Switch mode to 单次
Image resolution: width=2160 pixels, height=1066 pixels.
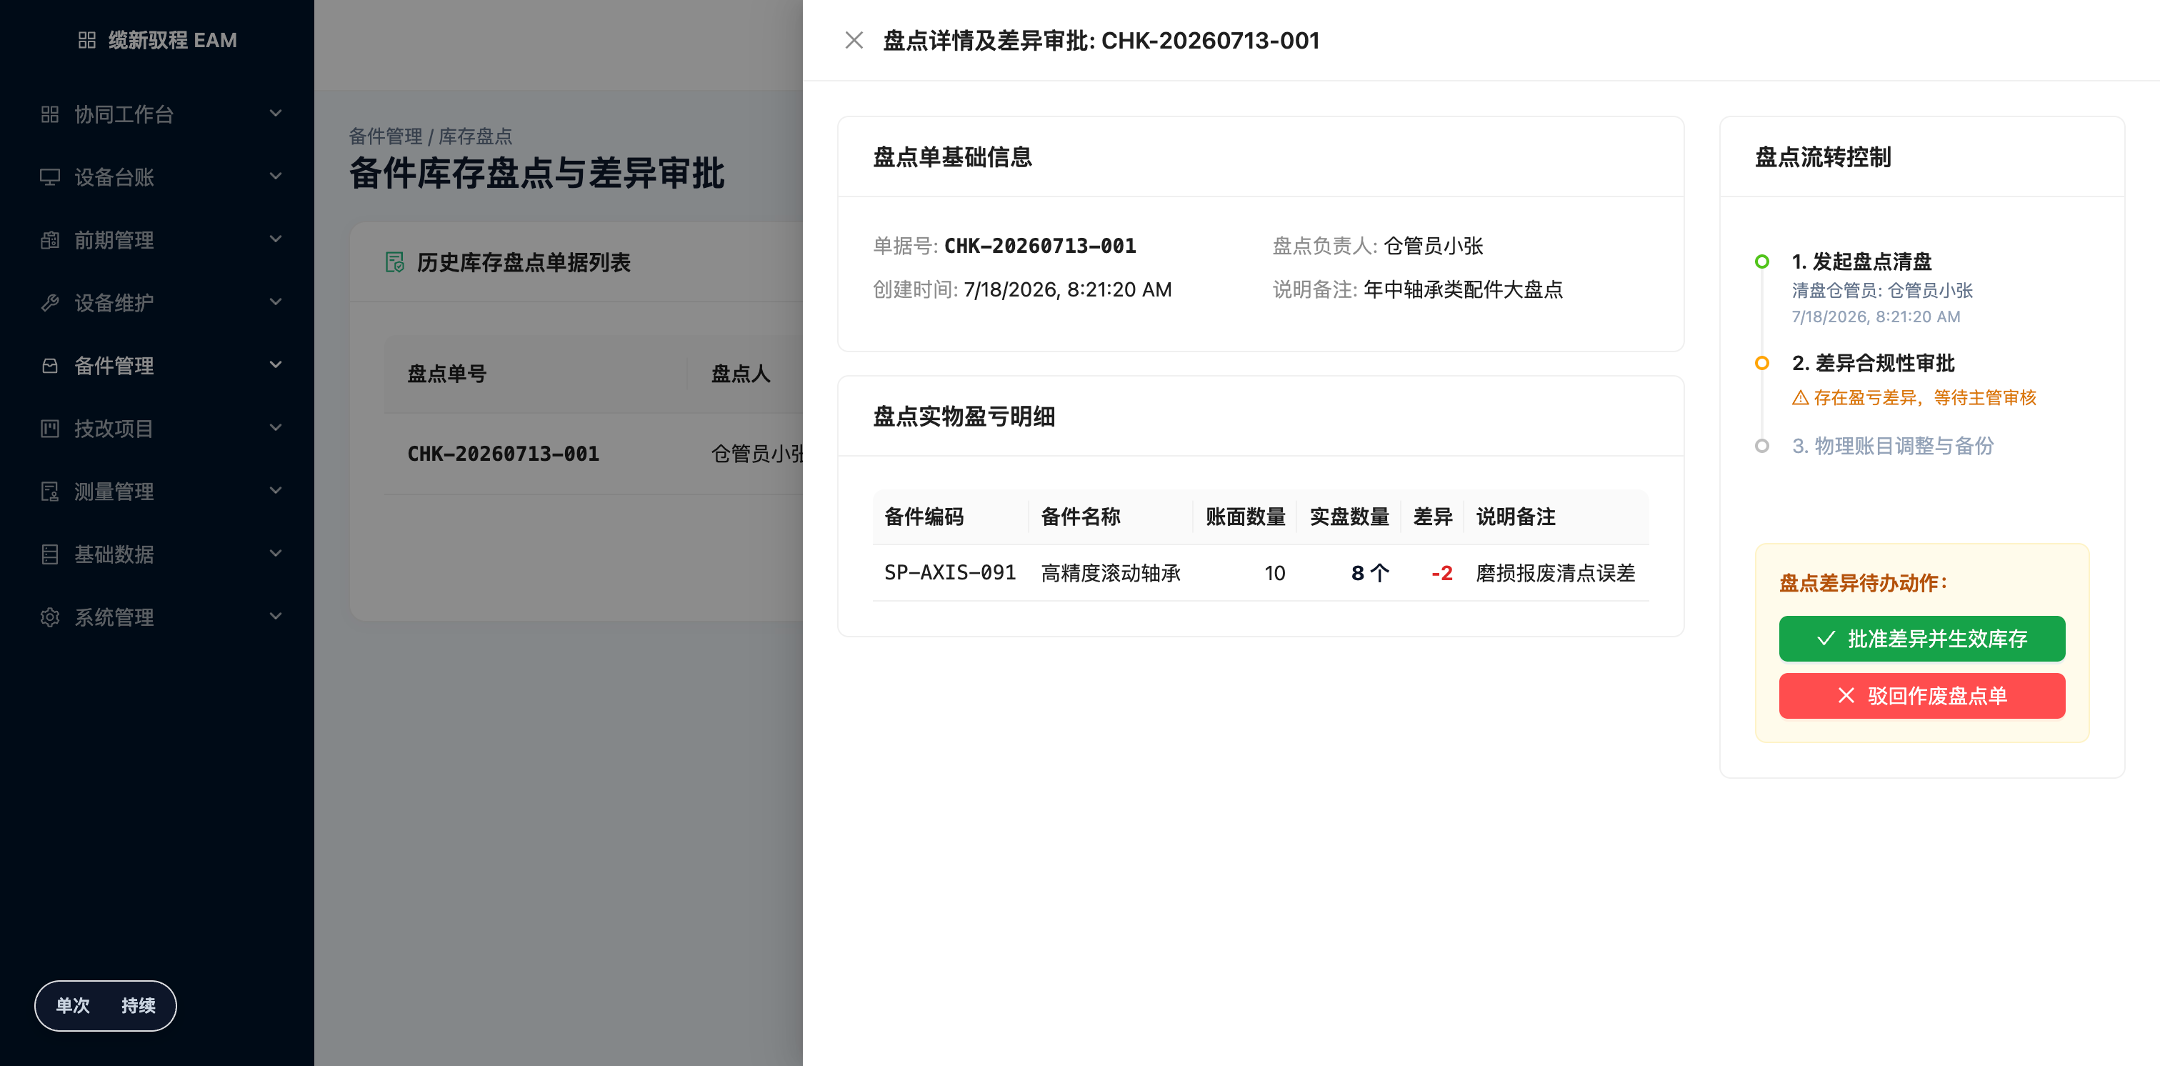[73, 1005]
